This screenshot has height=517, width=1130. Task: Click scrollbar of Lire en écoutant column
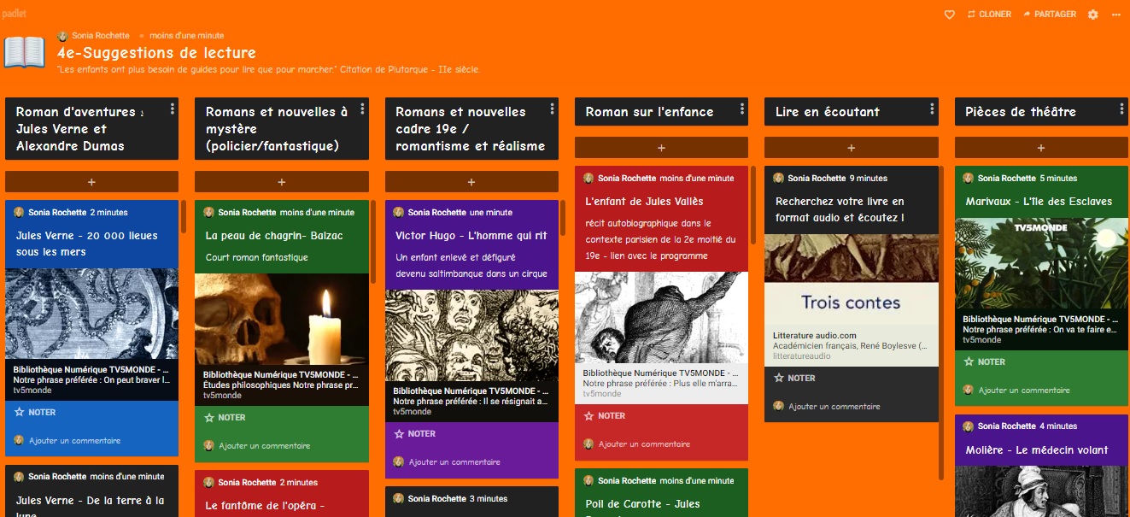pyautogui.click(x=942, y=323)
